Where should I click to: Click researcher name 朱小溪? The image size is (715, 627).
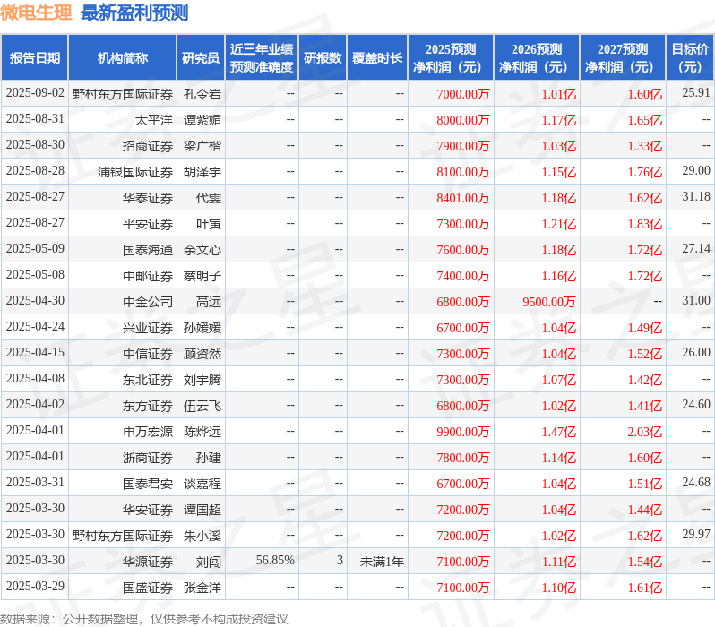point(202,537)
